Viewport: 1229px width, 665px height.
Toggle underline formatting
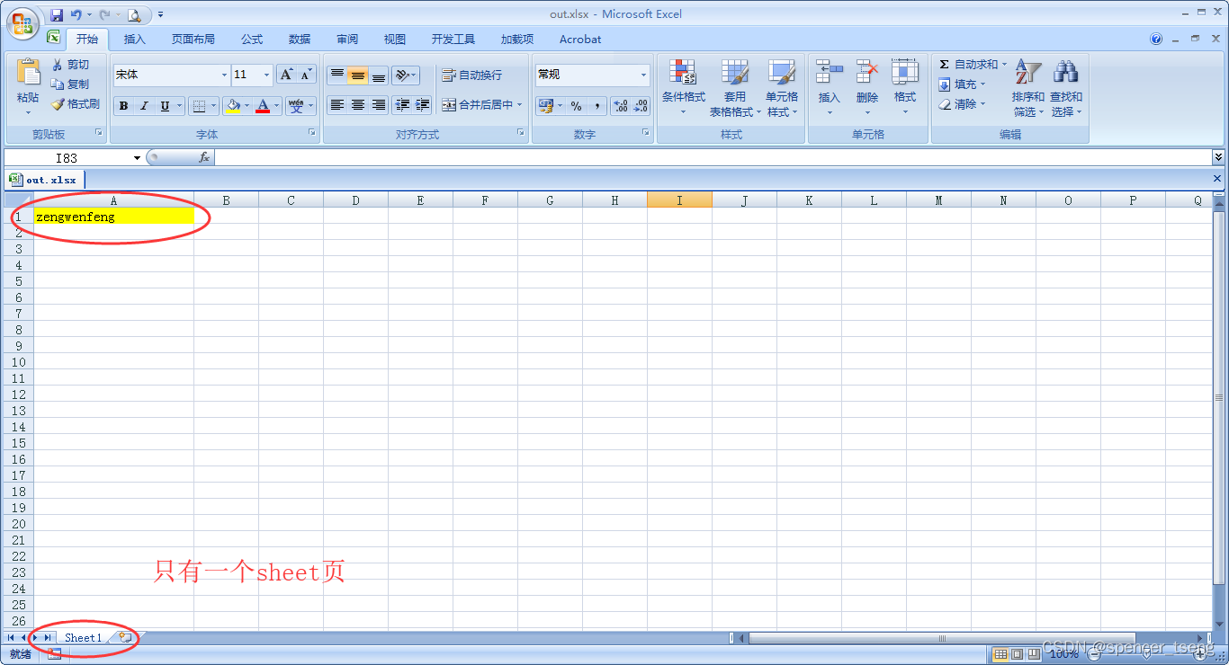165,106
